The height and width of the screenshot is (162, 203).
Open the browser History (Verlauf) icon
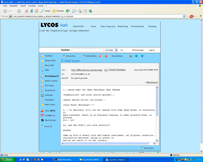coord(68,11)
